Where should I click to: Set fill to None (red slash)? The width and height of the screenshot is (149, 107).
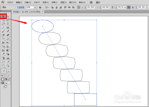[9, 79]
